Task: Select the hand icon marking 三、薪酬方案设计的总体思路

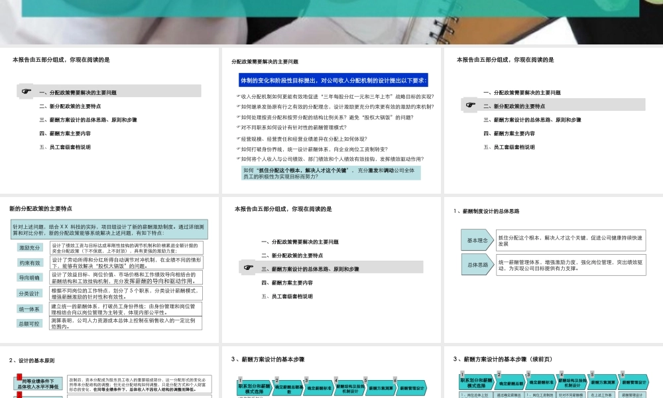Action: [248, 268]
